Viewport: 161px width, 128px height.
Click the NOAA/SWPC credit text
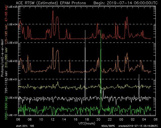point(107,125)
